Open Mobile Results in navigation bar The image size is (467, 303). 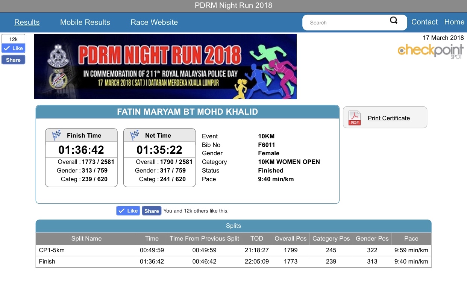coord(85,22)
